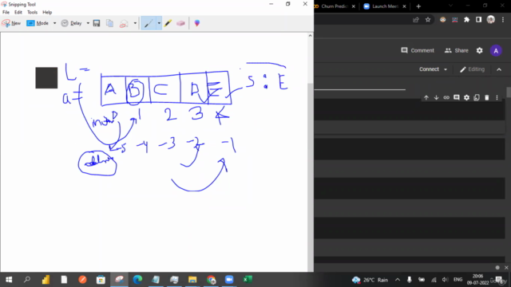Edit the snip with Paint 3D icon

click(197, 23)
